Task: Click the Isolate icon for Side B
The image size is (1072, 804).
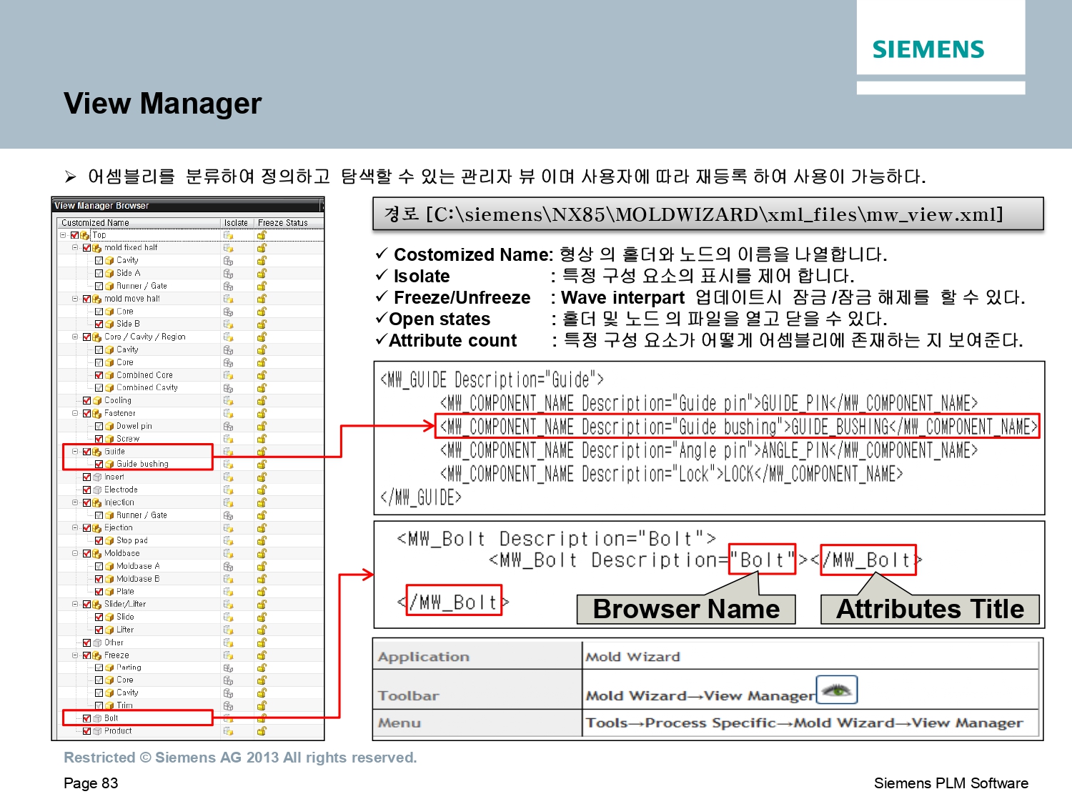Action: click(228, 324)
